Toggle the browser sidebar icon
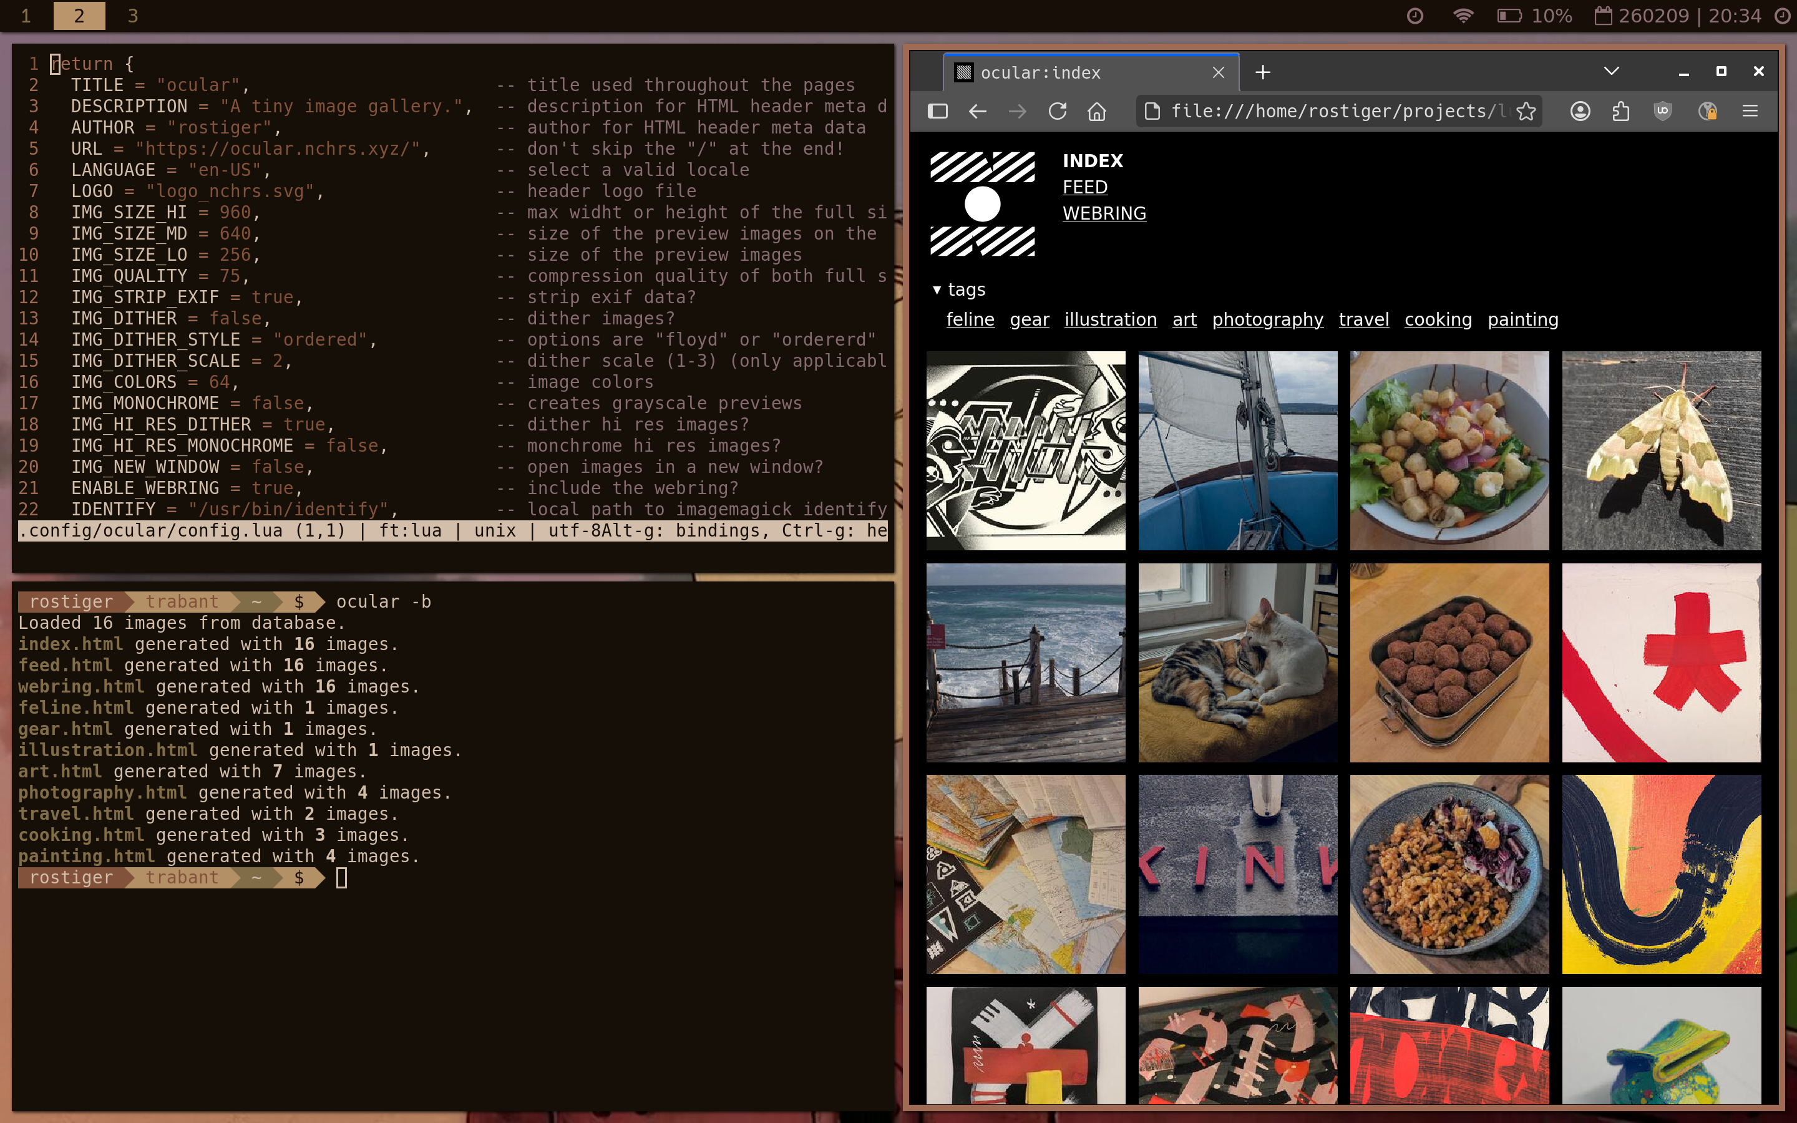 938,112
